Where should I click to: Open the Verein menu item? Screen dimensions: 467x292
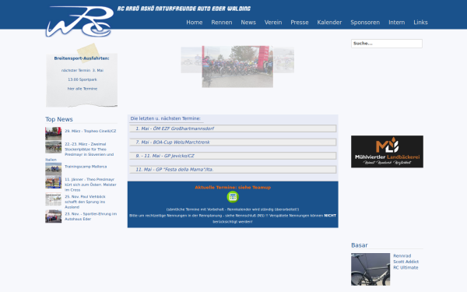[273, 23]
